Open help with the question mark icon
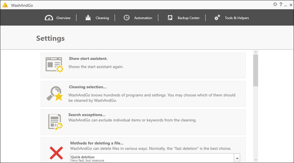 tap(281, 4)
